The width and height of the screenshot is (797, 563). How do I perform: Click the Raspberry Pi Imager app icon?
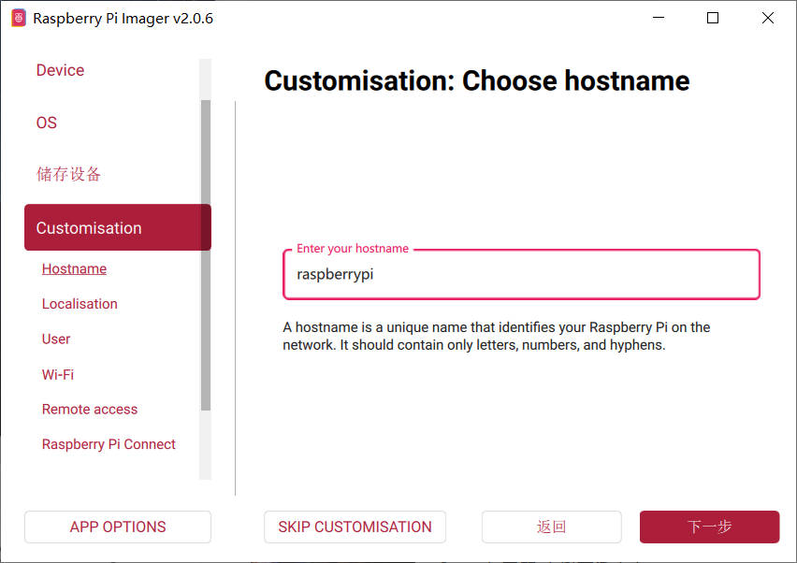(x=19, y=18)
